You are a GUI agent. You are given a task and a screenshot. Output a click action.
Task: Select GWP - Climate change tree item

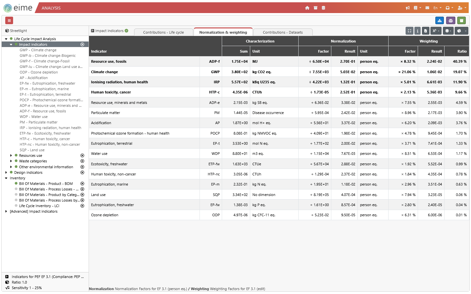click(x=38, y=50)
